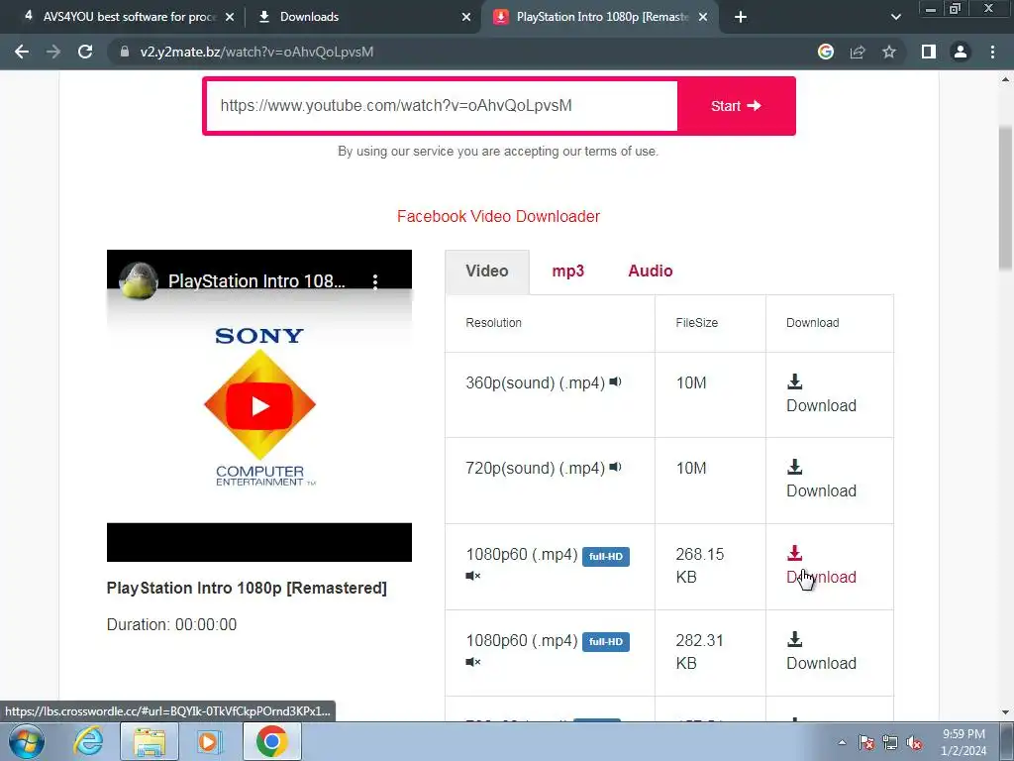The width and height of the screenshot is (1014, 761).
Task: Click Download link for 282.31 KB 1080p60
Action: pyautogui.click(x=821, y=663)
